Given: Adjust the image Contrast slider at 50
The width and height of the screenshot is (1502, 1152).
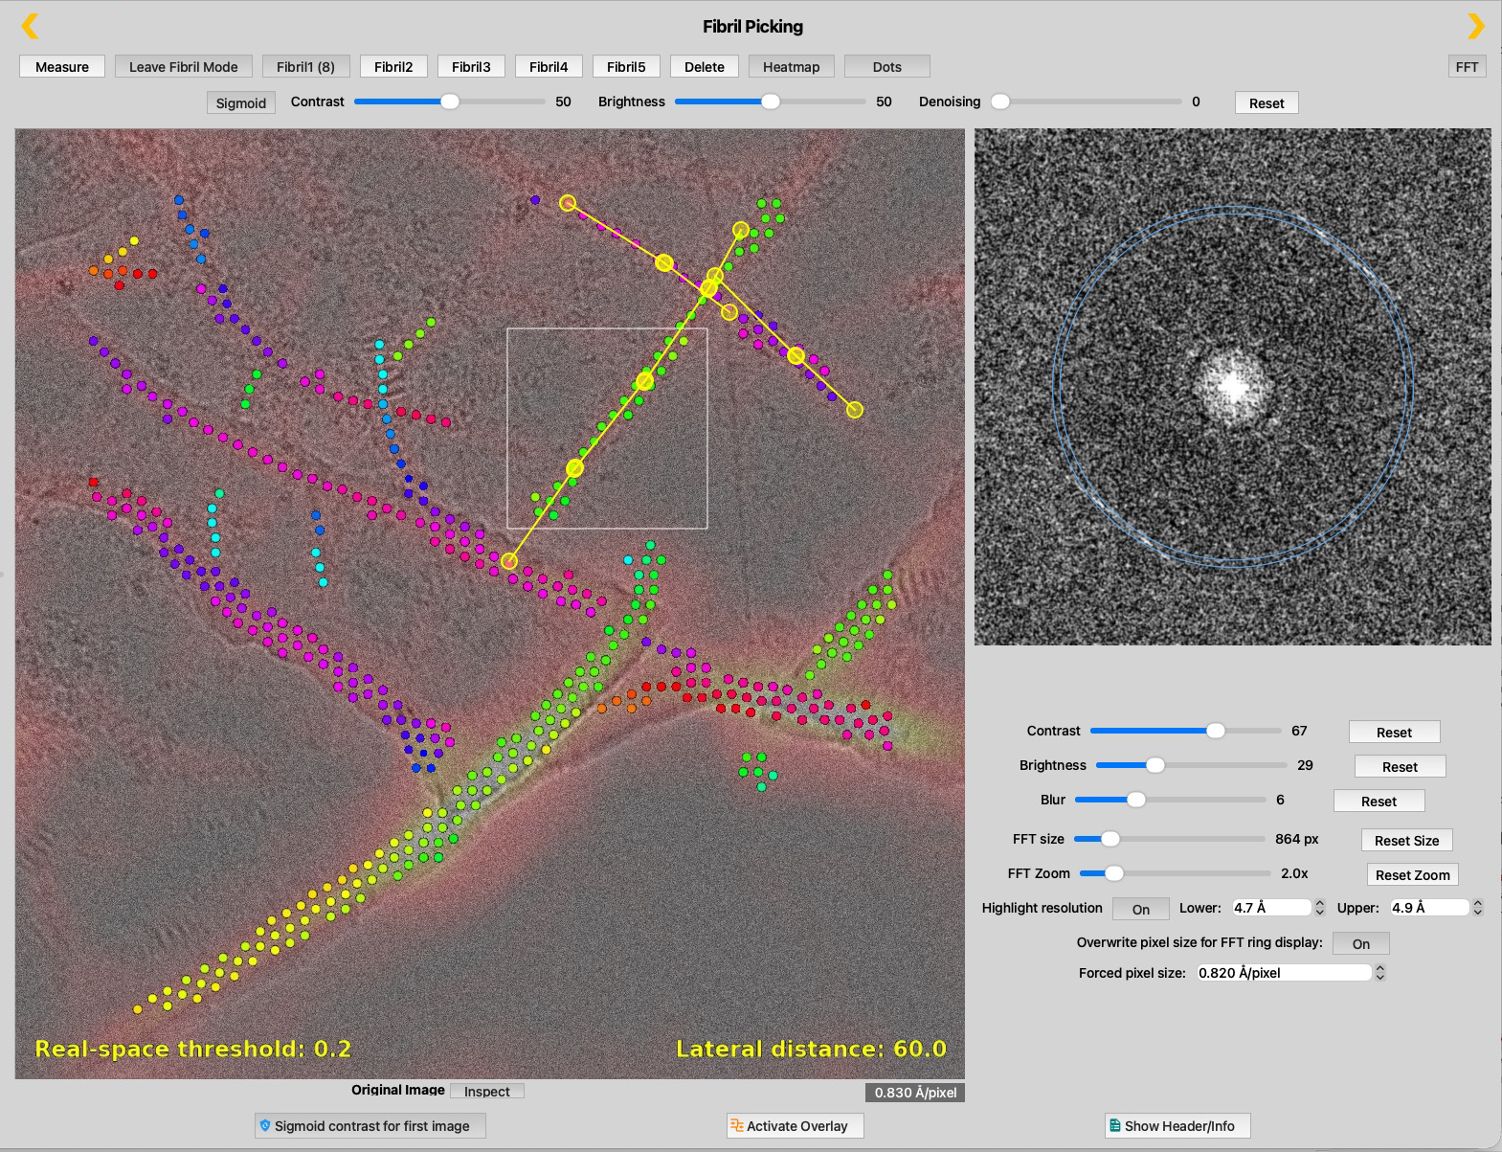Looking at the screenshot, I should tap(449, 102).
